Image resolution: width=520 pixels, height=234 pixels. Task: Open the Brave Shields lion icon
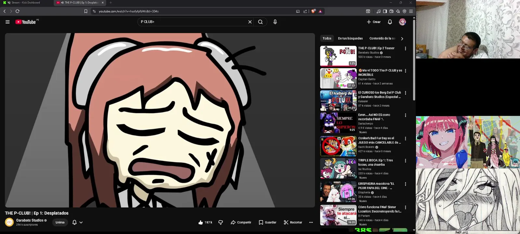[313, 11]
